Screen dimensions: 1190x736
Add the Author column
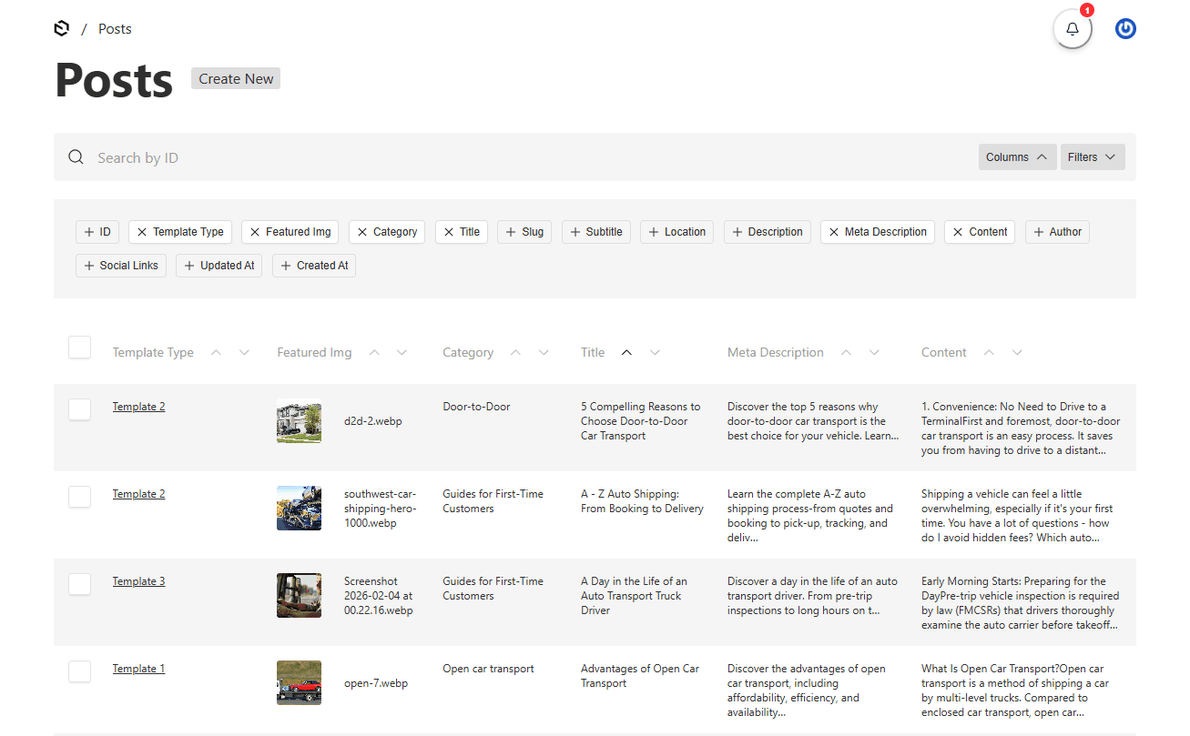coord(1057,232)
